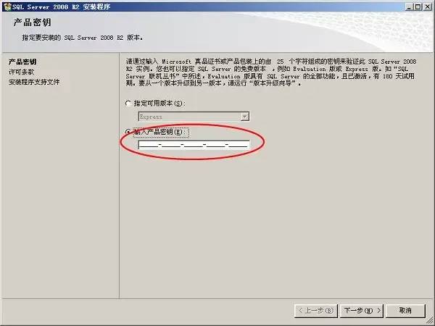Click the SQL Server setup title bar icon

pos(7,7)
